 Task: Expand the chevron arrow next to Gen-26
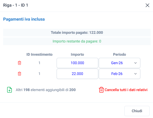[x=135, y=63]
